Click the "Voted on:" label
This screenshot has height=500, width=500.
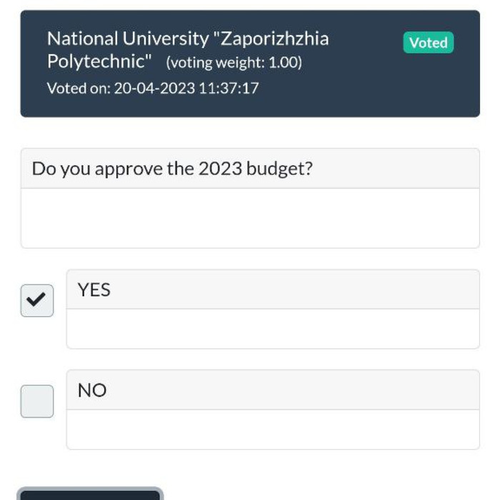click(x=78, y=89)
